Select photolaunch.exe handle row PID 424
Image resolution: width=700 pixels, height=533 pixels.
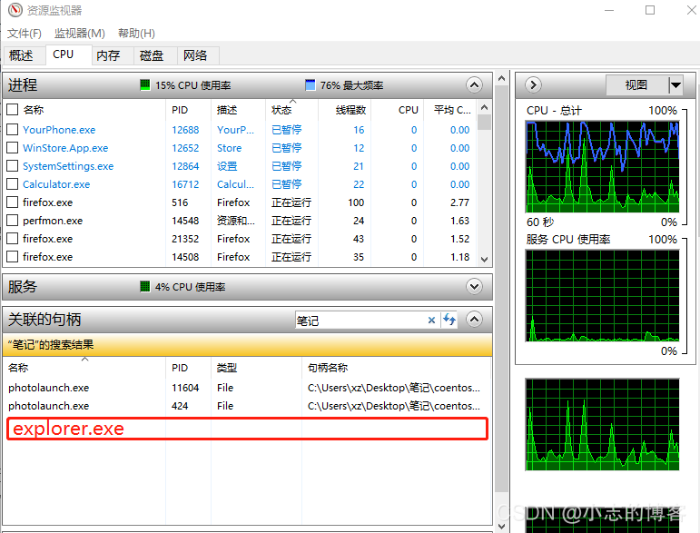[247, 406]
